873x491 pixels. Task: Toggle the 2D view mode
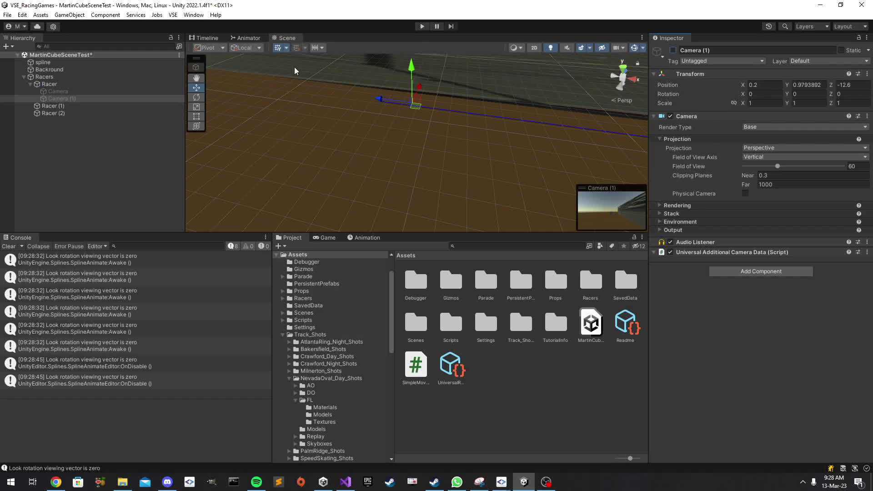click(534, 48)
